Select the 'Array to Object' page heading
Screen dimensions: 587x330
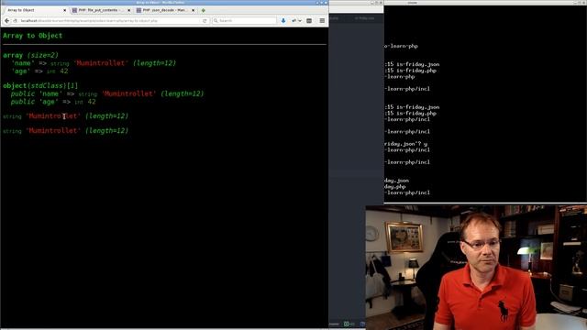point(33,36)
